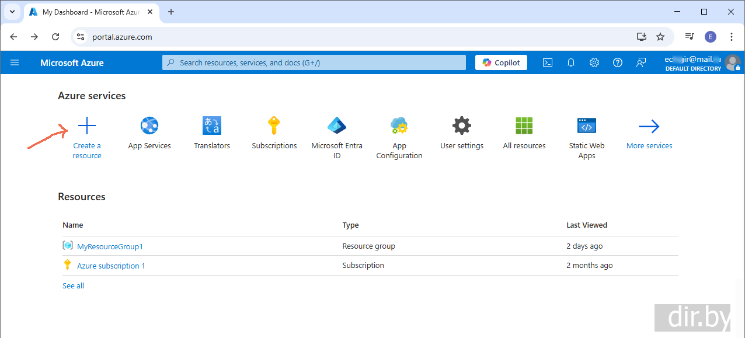Click the See all resources link

[73, 285]
